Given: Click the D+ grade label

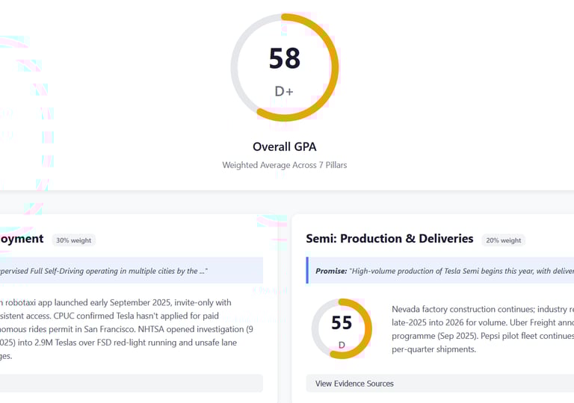Looking at the screenshot, I should pos(284,91).
